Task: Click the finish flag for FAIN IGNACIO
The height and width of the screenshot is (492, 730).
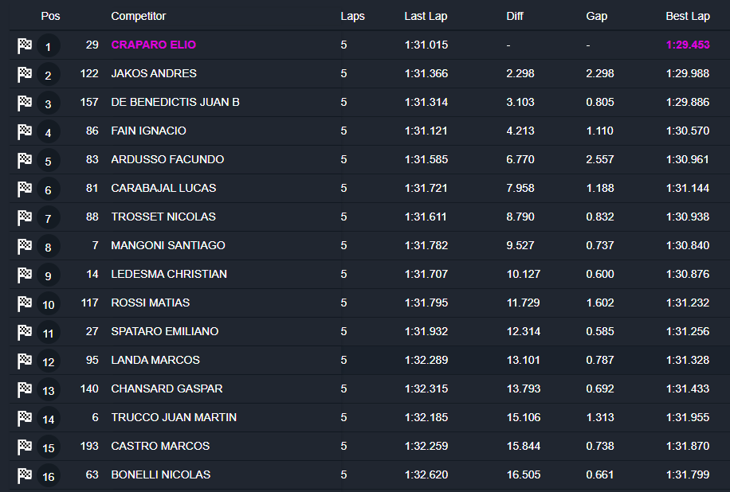Action: tap(25, 131)
